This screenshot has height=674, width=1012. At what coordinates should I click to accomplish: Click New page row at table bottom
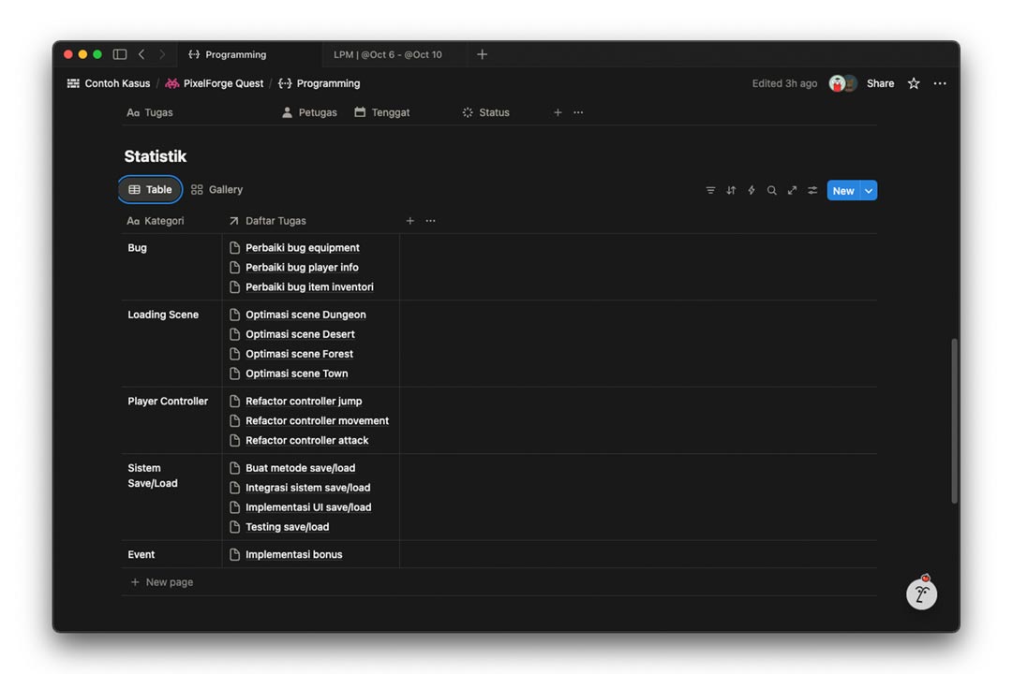pyautogui.click(x=169, y=582)
